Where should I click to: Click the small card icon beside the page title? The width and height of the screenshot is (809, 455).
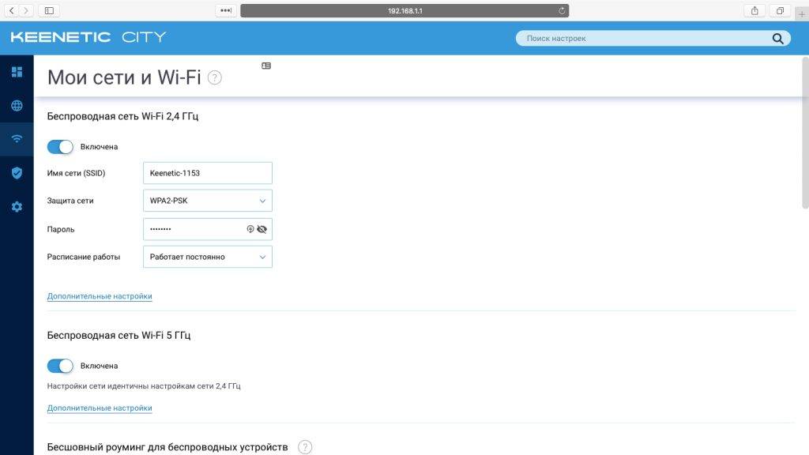pyautogui.click(x=266, y=66)
